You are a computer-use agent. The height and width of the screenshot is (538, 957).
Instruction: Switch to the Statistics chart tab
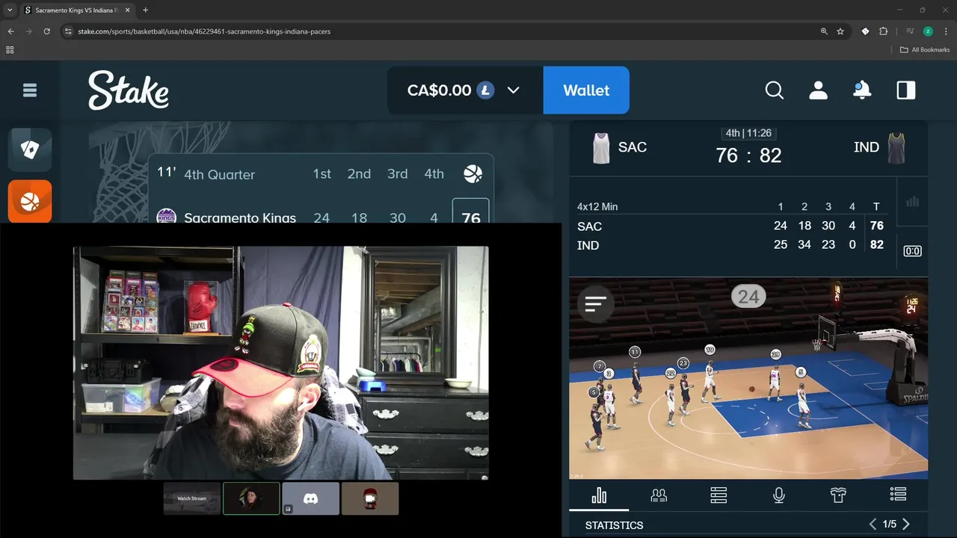pos(599,495)
